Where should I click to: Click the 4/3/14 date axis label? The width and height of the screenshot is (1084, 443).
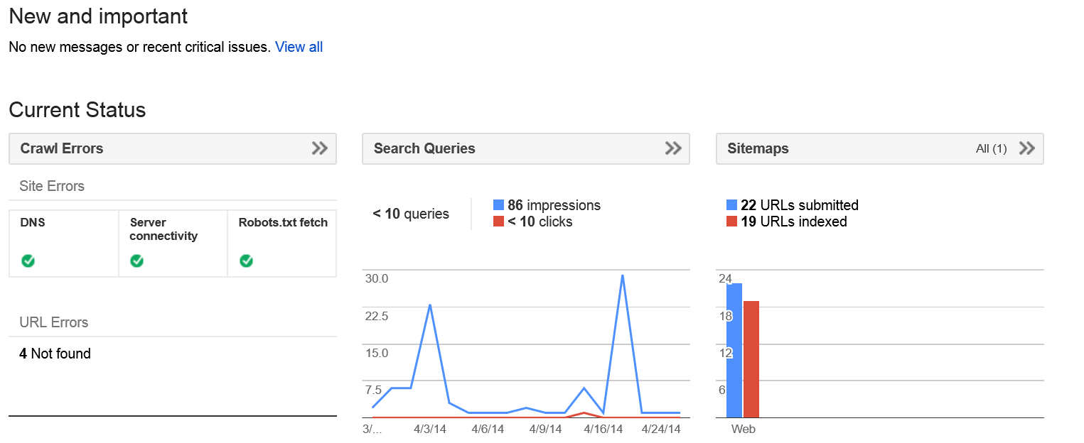click(429, 430)
